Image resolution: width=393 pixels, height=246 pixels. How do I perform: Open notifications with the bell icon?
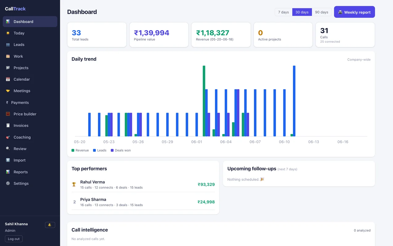tap(50, 225)
